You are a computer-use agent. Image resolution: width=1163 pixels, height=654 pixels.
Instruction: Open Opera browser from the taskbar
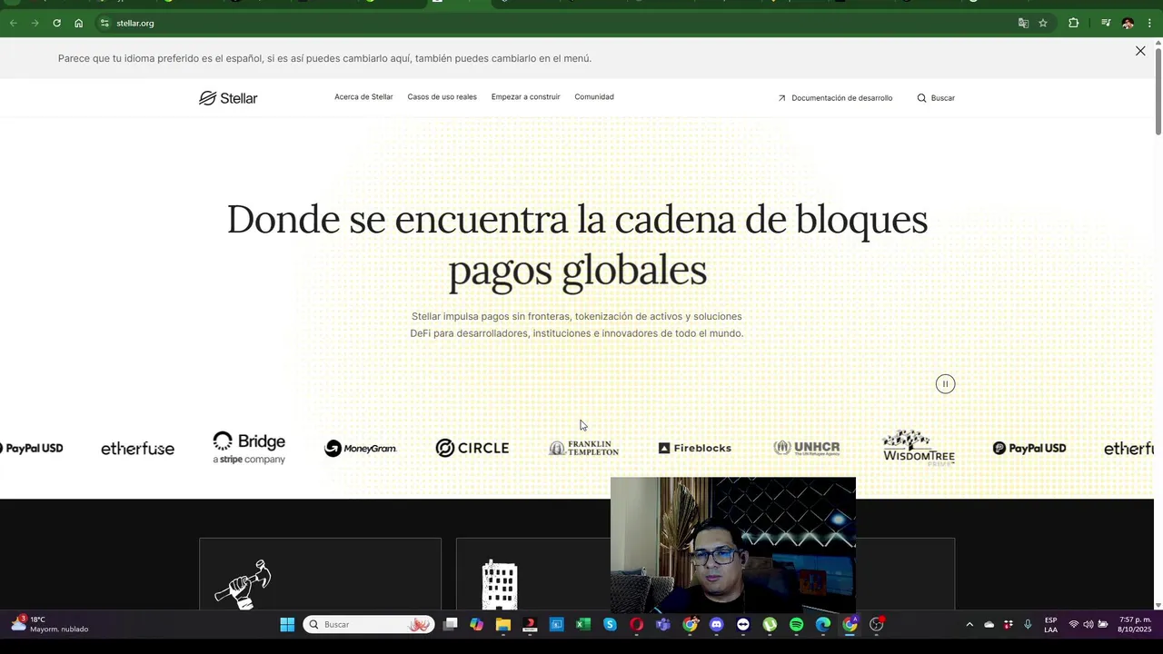(x=636, y=624)
